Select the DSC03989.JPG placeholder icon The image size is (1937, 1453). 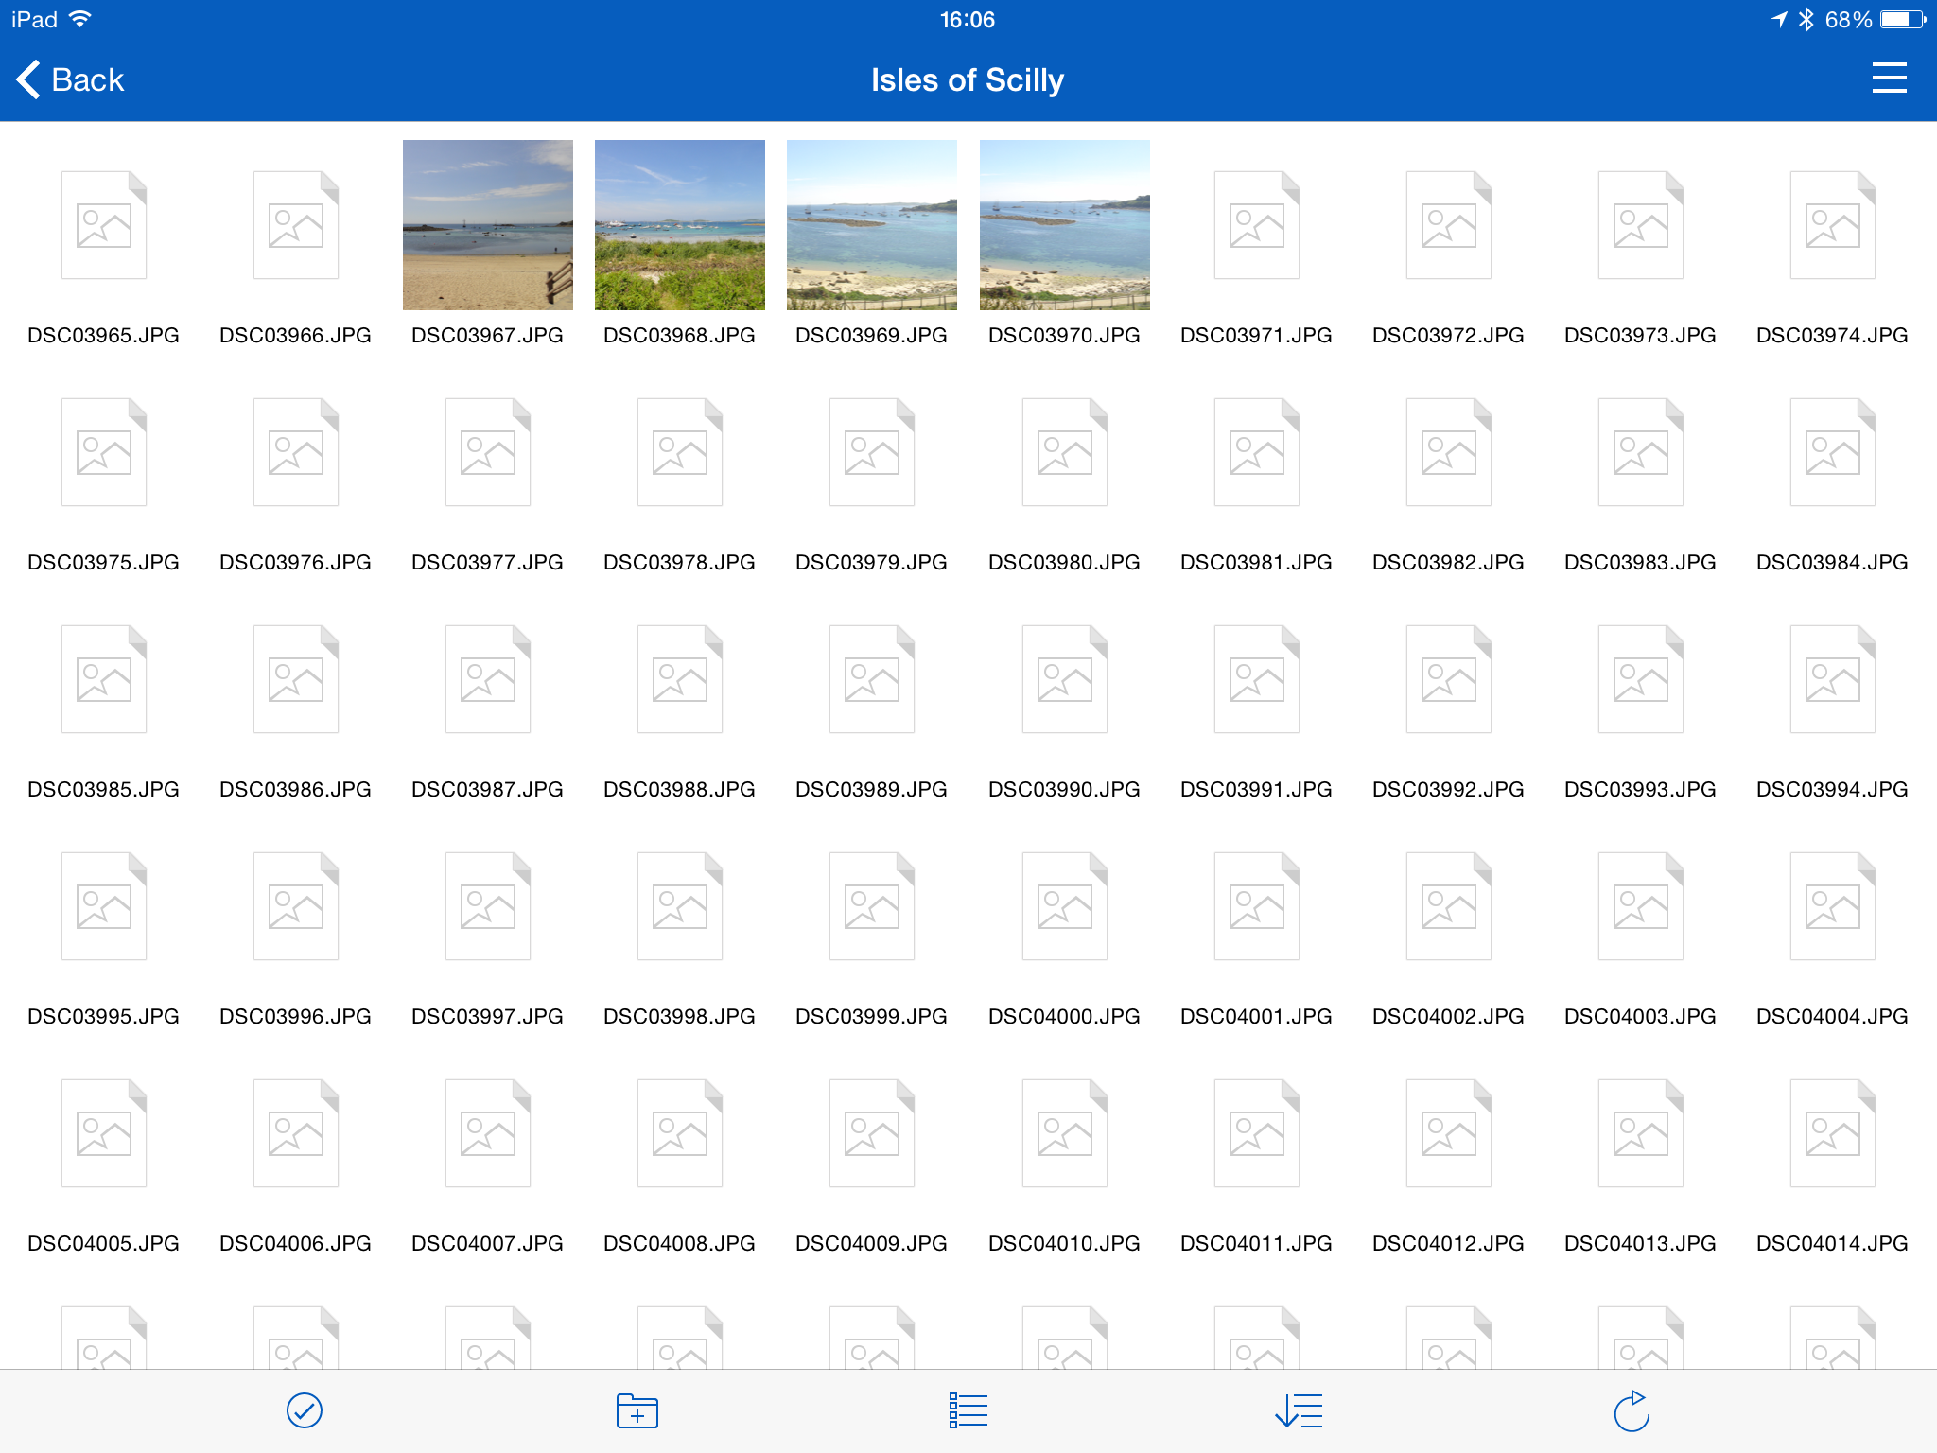tap(872, 679)
